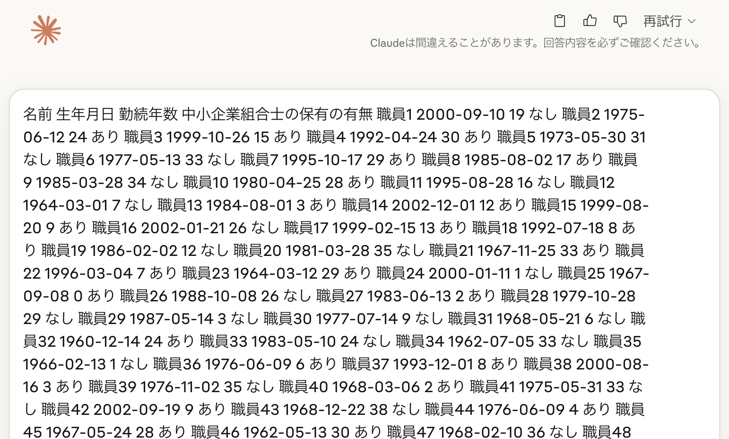This screenshot has width=729, height=439.
Task: Copy the response with clipboard icon
Action: (x=560, y=21)
